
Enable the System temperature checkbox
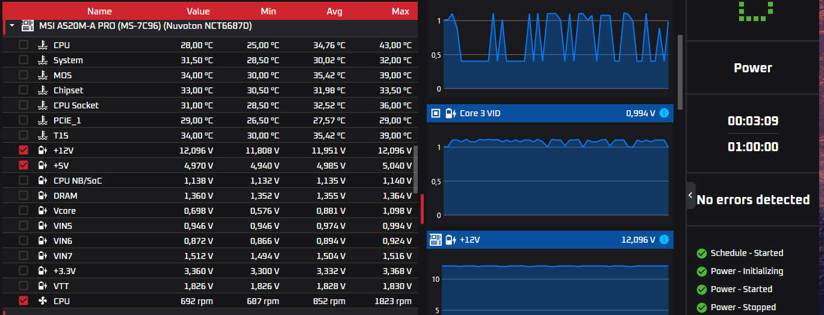point(23,60)
